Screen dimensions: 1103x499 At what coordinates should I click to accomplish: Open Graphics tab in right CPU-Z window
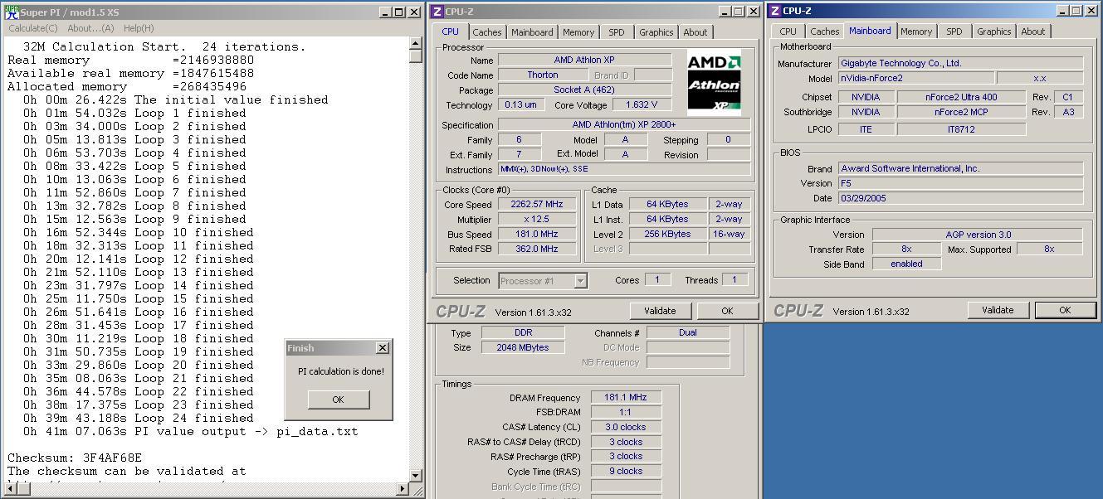pyautogui.click(x=994, y=31)
